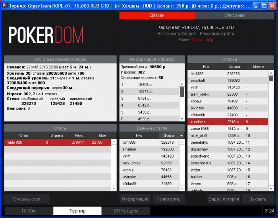Screen dimensions: 278x218
Task: Select smallball in the Игроки list
Action: (228, 81)
